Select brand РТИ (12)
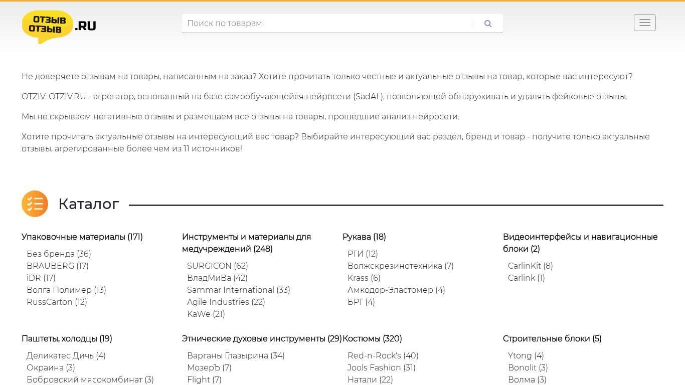Screen dimensions: 685x385 (363, 254)
